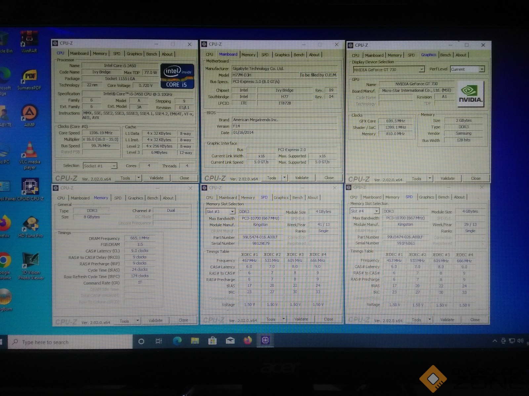Launch CPUID CPU-Z desktop icon
The height and width of the screenshot is (396, 529).
[x=30, y=189]
